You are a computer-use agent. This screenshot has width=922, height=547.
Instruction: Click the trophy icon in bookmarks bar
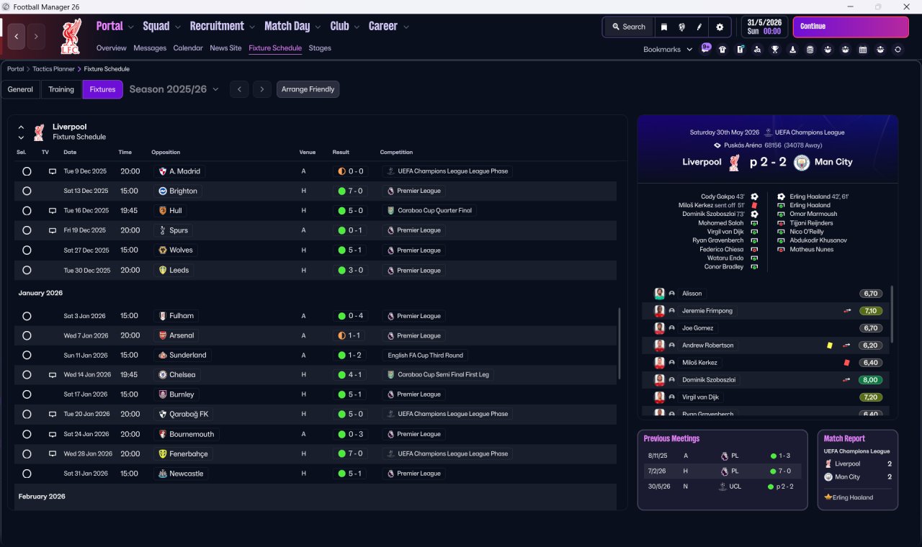(x=775, y=50)
